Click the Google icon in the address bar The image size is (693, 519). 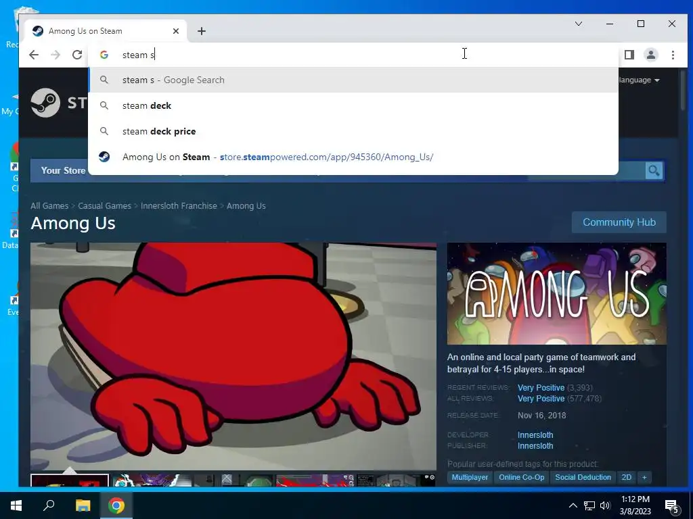point(104,55)
